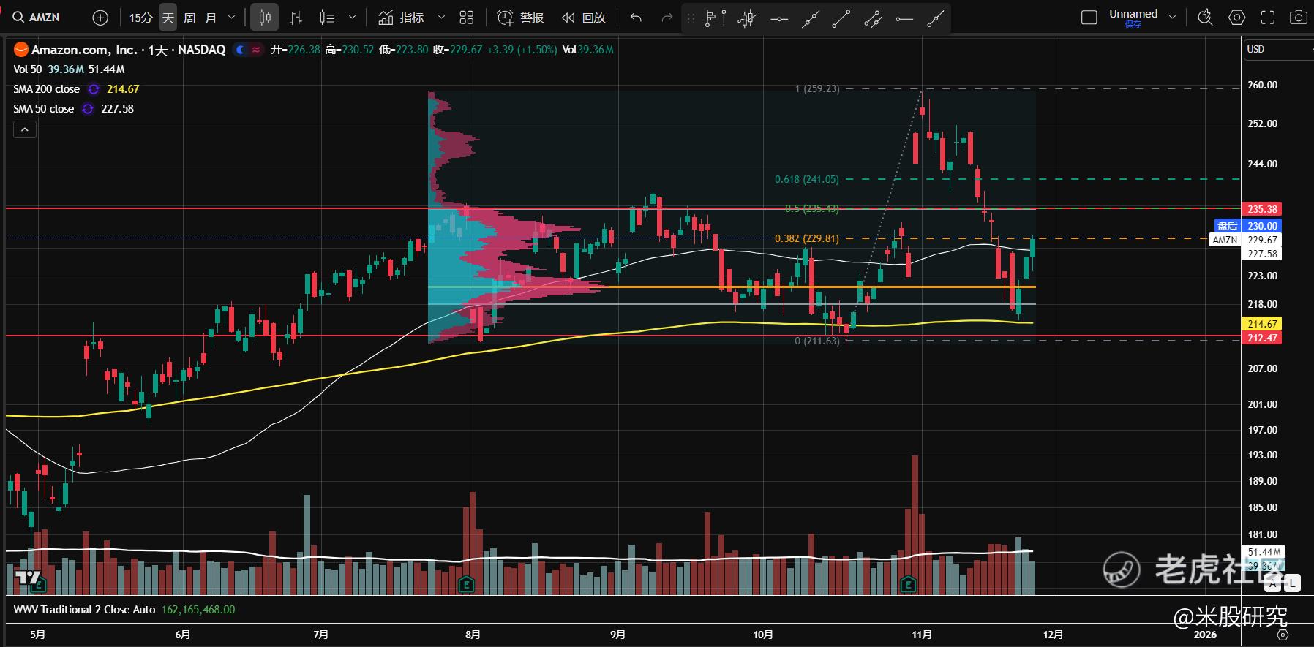This screenshot has height=647, width=1314.
Task: Click the SMA 50 close indicator status icon
Action: point(88,109)
